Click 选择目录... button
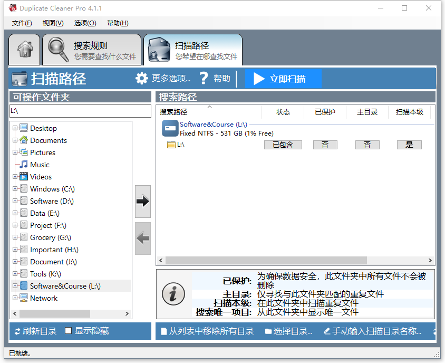This screenshot has height=363, width=445. (x=288, y=331)
